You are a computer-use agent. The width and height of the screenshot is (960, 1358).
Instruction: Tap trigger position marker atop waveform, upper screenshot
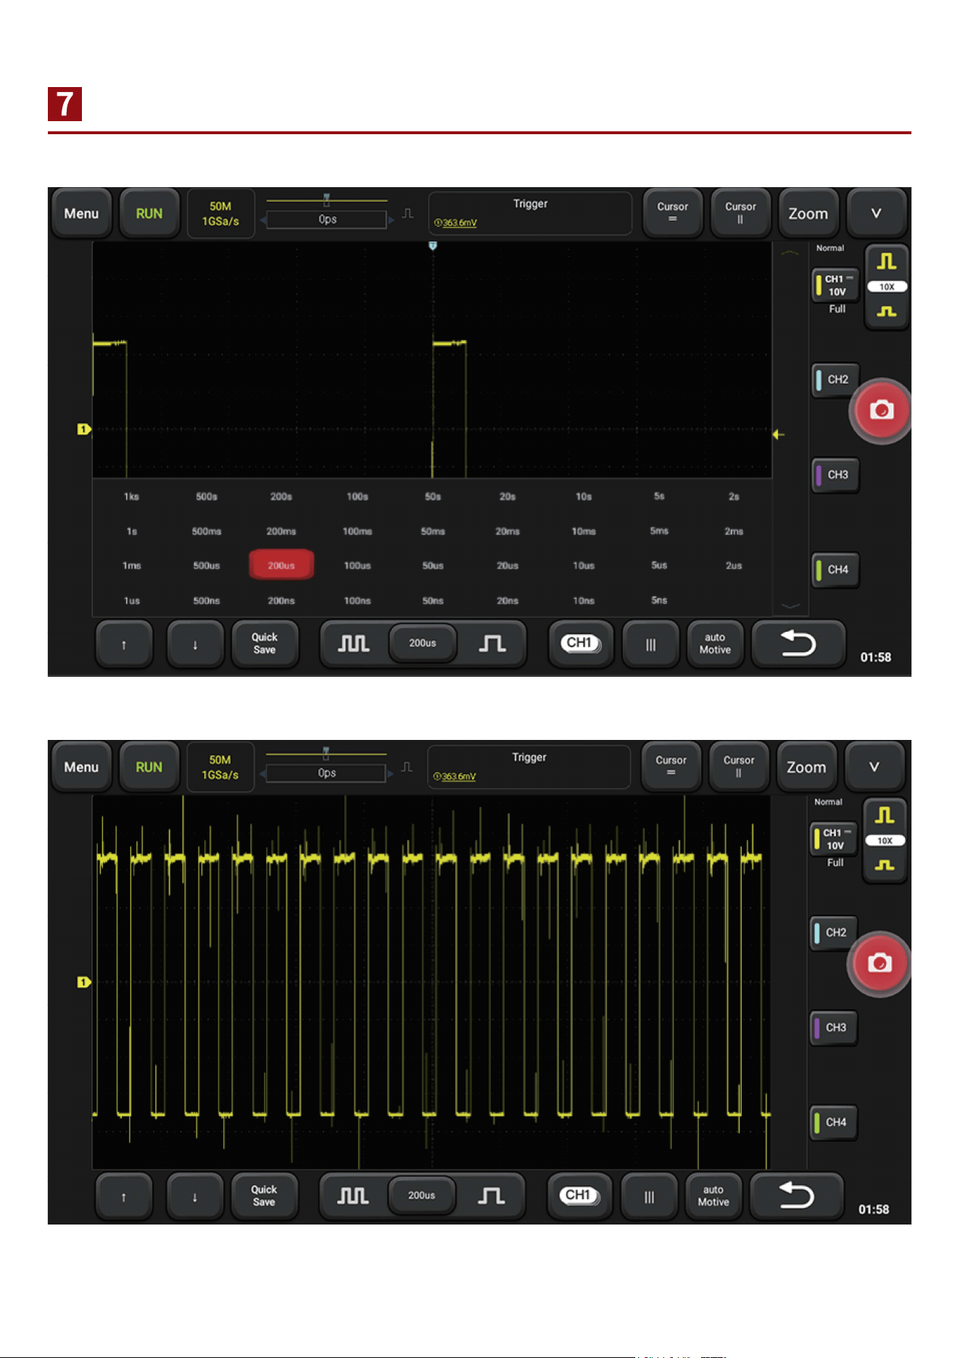pyautogui.click(x=433, y=246)
